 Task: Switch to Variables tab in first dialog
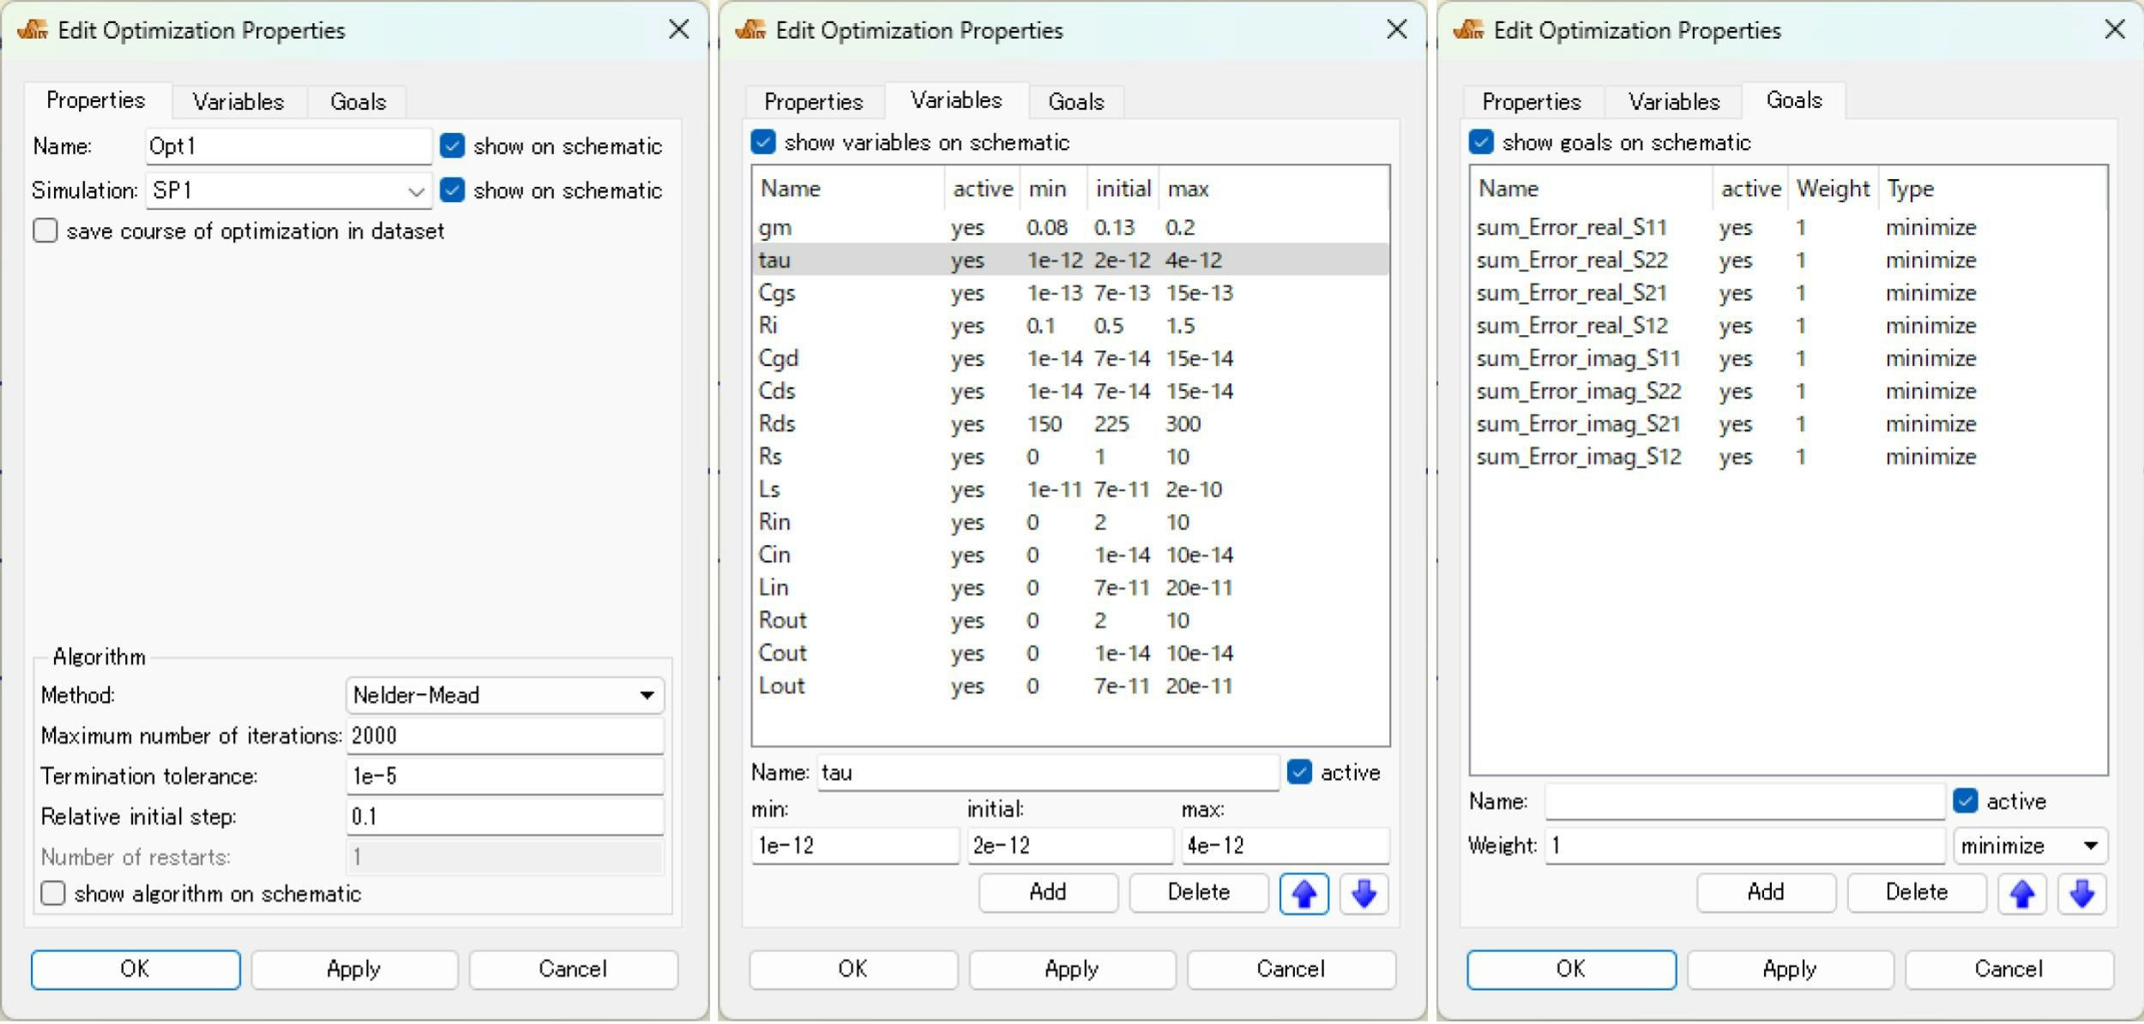pyautogui.click(x=238, y=102)
